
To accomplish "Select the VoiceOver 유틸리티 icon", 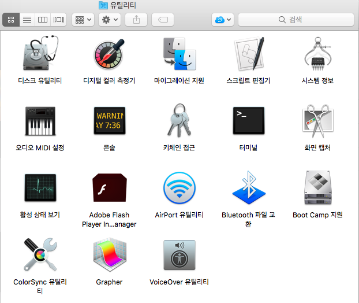I will pyautogui.click(x=179, y=255).
